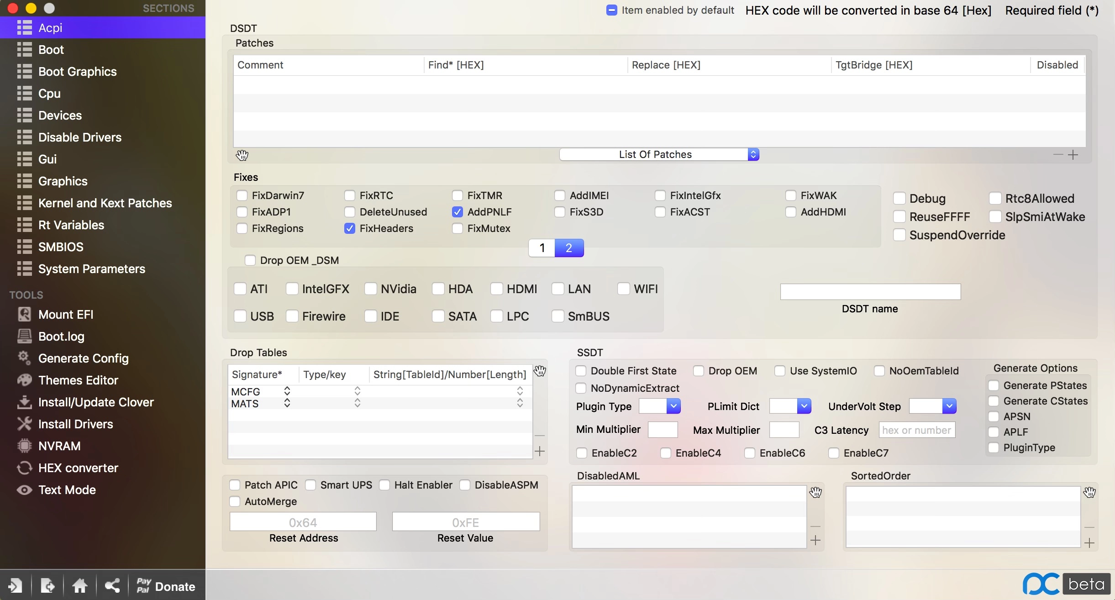1115x600 pixels.
Task: Add a new DSDT patch with plus button
Action: pos(1073,155)
